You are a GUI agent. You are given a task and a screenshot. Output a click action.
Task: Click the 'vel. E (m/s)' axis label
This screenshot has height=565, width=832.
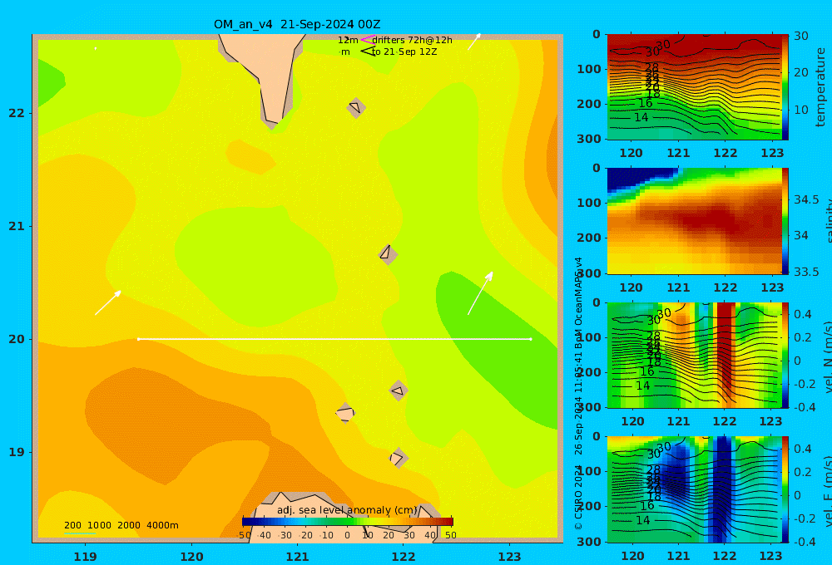(x=828, y=491)
